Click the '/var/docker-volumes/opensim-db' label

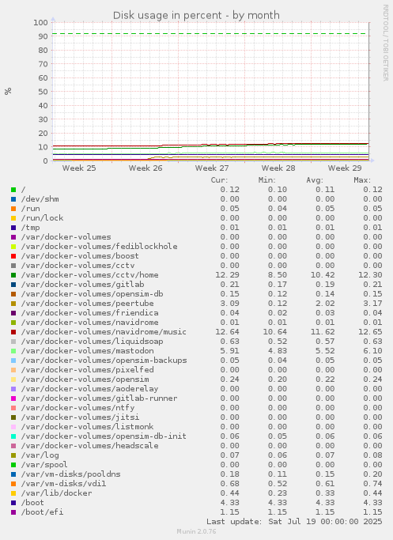(92, 294)
